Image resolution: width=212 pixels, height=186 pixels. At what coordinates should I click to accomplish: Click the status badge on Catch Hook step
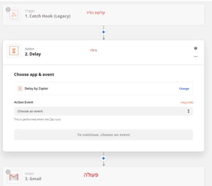pos(8,9)
